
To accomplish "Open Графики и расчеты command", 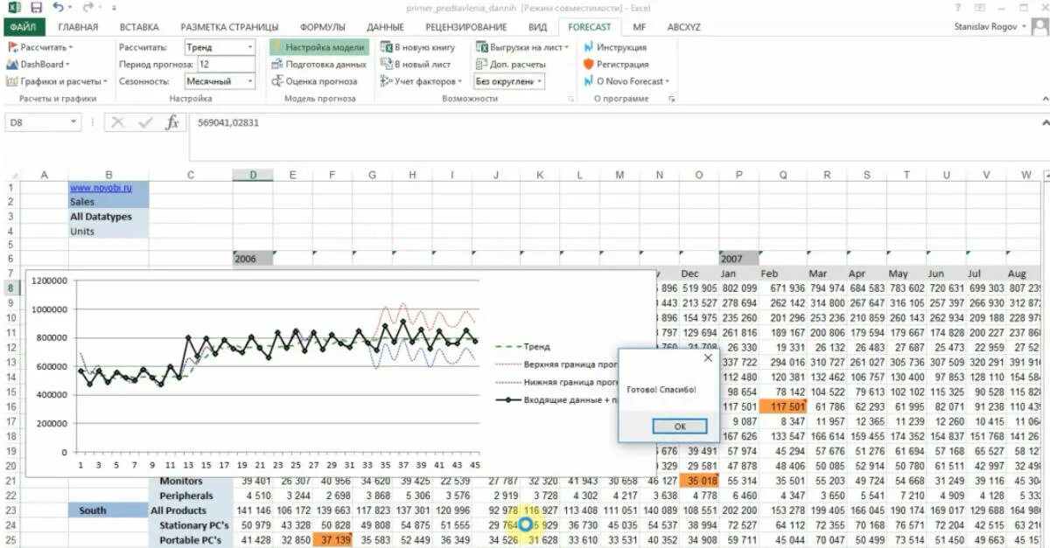I will pos(57,81).
